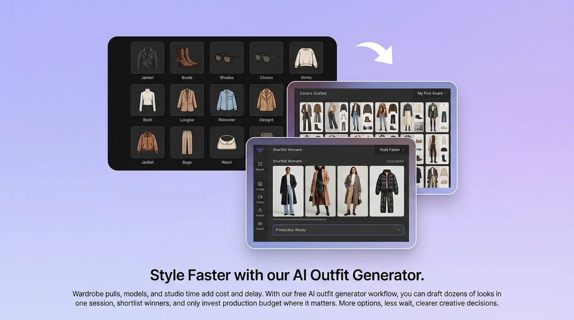574x320 pixels.
Task: Expand the Style Faster dropdown
Action: (x=392, y=150)
